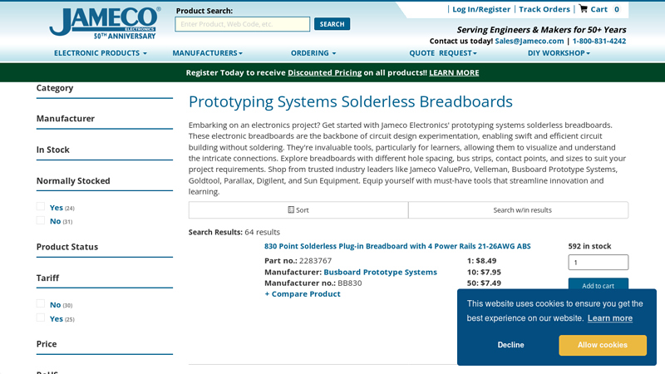Open the 830 Point Solderless Breadboard product
This screenshot has width=665, height=374.
[x=397, y=246]
